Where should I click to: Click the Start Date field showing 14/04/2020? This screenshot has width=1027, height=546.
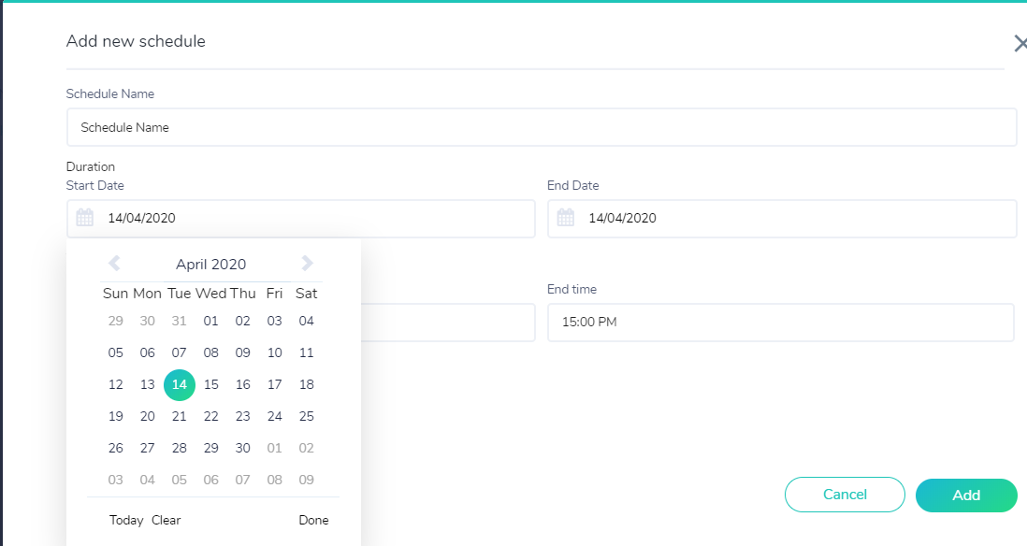coord(300,218)
